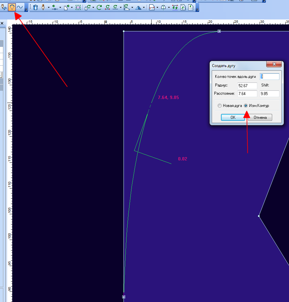Click the trash bin delete icon
Screen dimensions: 289x302
36,7
